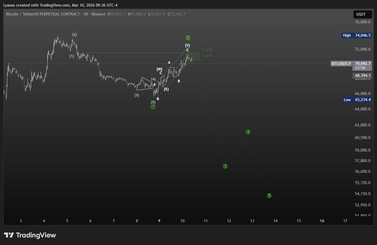Select the green circled wave 3 label
Screen dimensions: 377x245
tap(225, 166)
